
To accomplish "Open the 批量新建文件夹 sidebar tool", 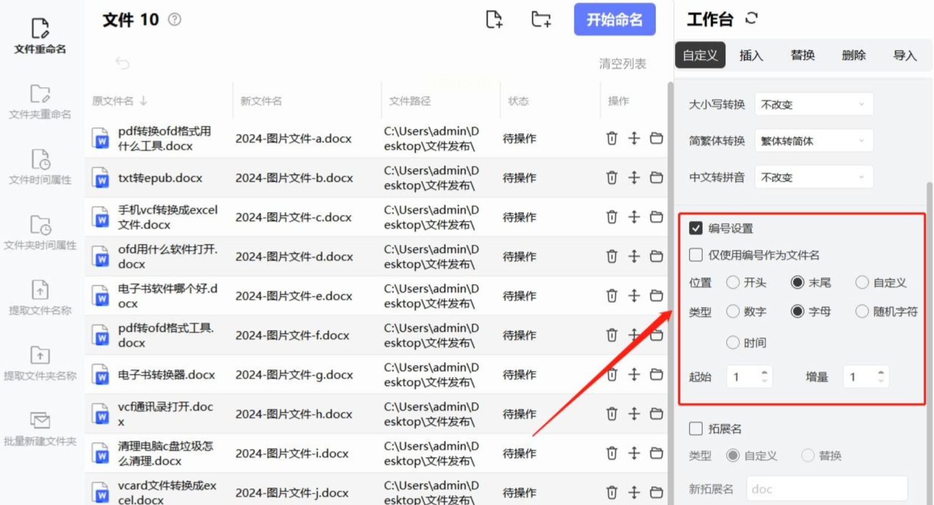I will coord(40,429).
